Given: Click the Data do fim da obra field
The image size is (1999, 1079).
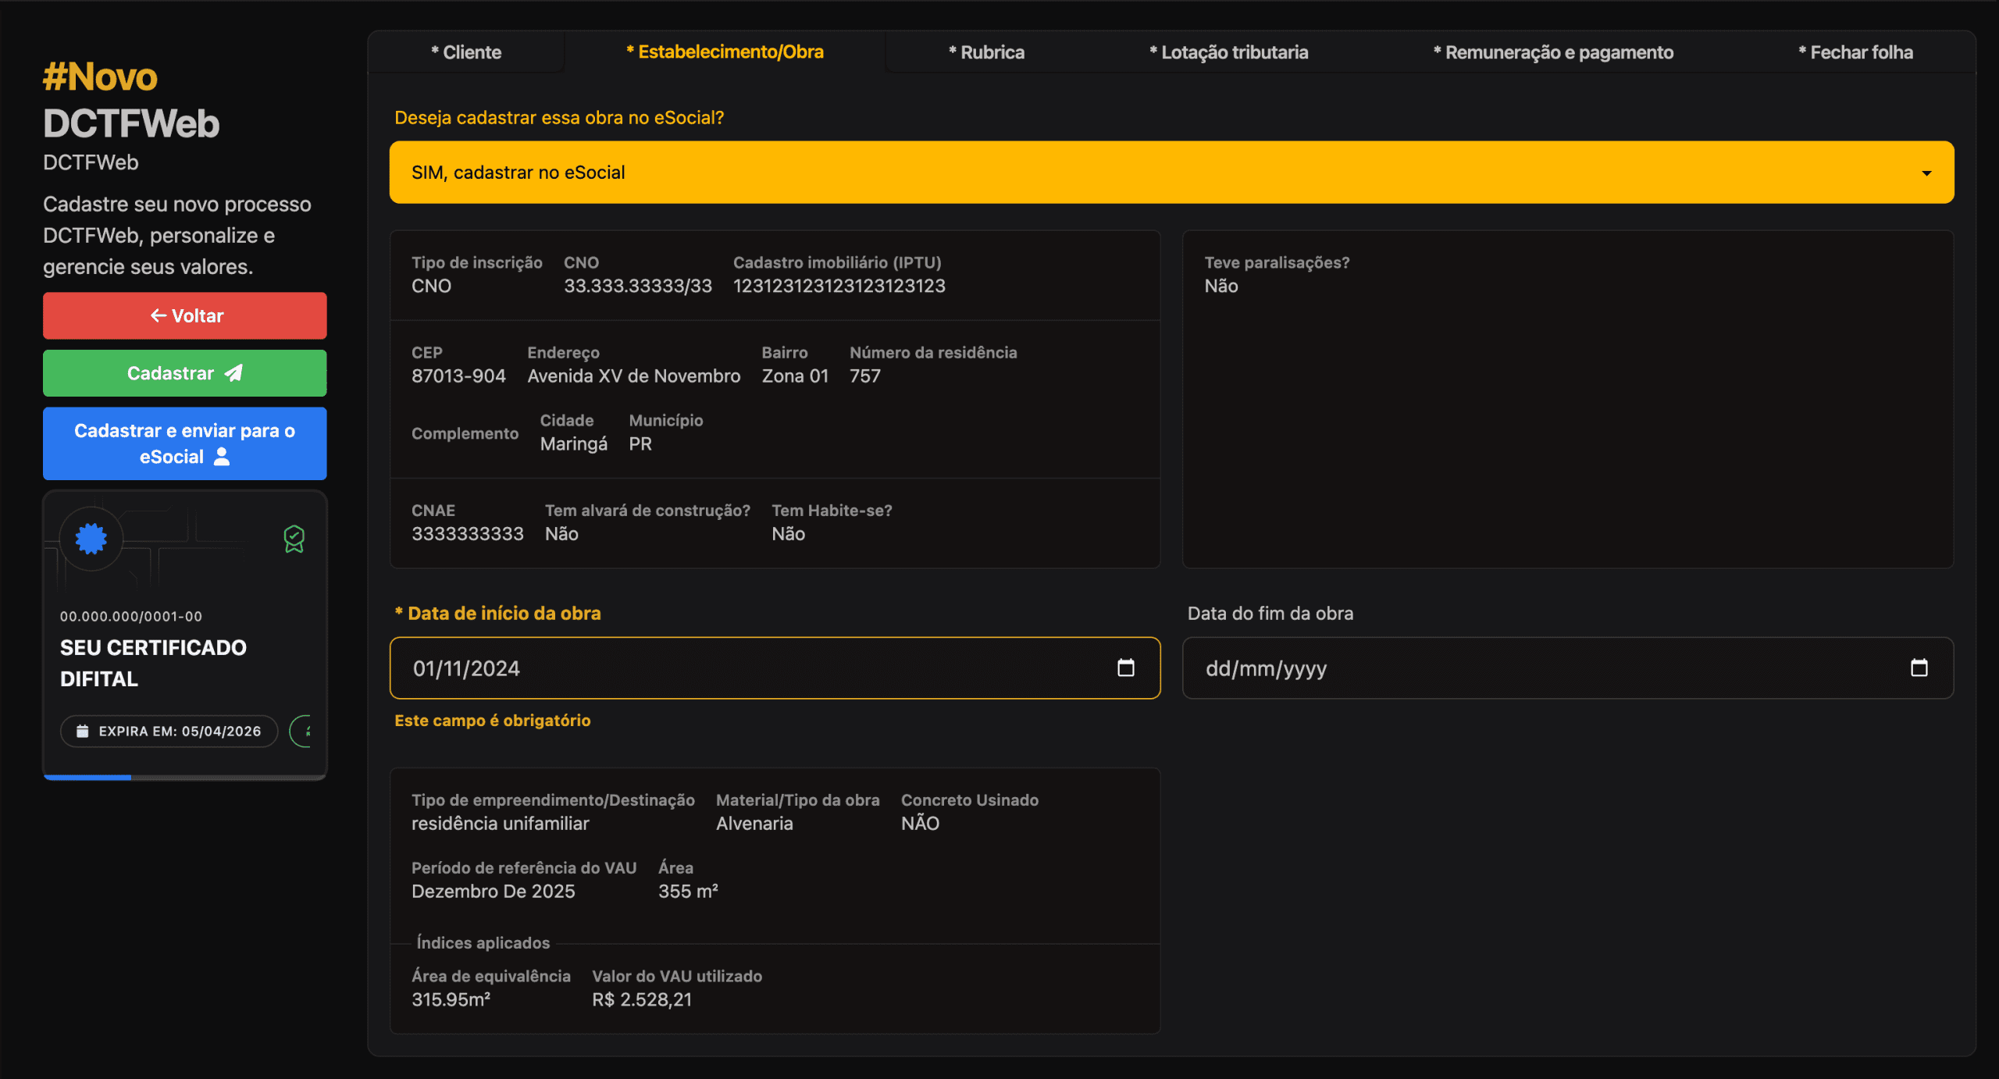Looking at the screenshot, I should (x=1523, y=668).
